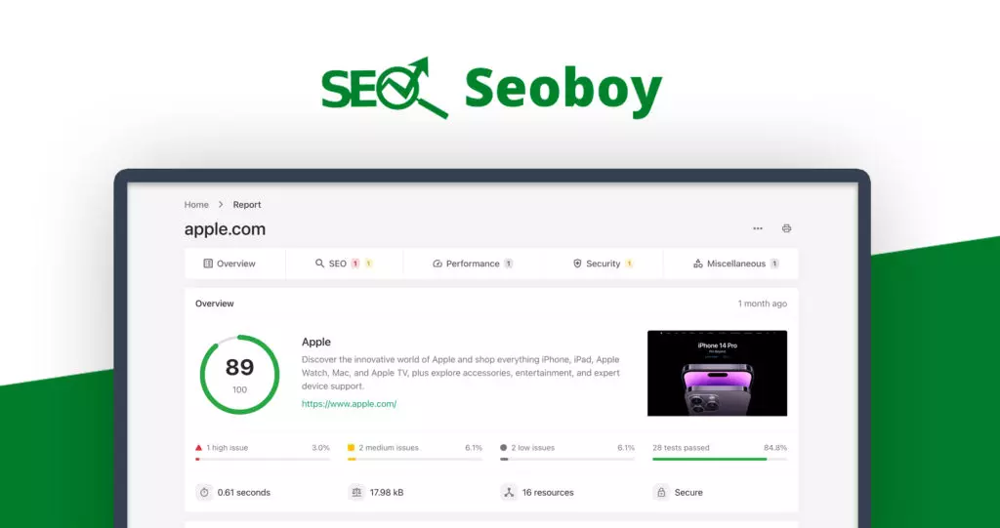Click the page size scale icon
Viewport: 1000px width, 528px height.
click(356, 493)
